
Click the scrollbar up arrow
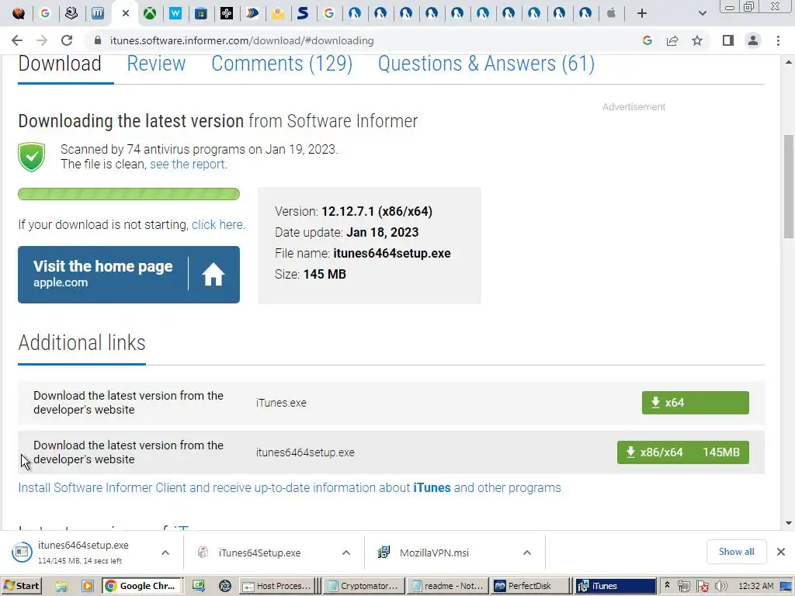click(789, 62)
